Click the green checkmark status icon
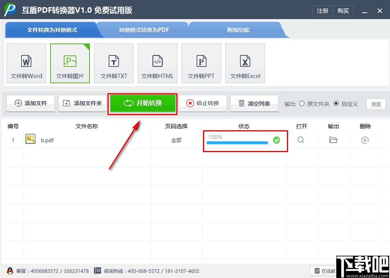 click(x=276, y=140)
